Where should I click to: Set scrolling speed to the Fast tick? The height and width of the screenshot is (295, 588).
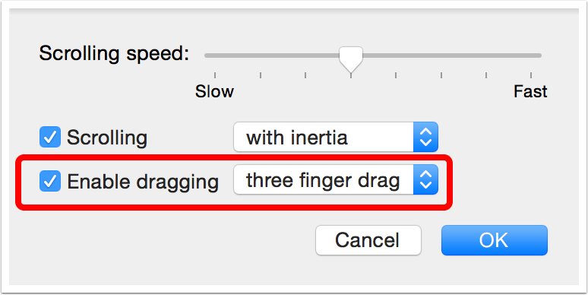(531, 75)
